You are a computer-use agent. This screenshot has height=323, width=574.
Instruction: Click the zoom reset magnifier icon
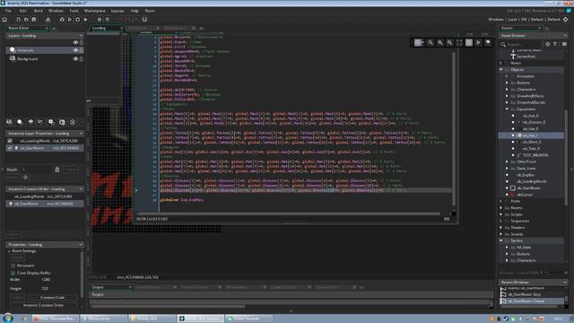tap(430, 42)
